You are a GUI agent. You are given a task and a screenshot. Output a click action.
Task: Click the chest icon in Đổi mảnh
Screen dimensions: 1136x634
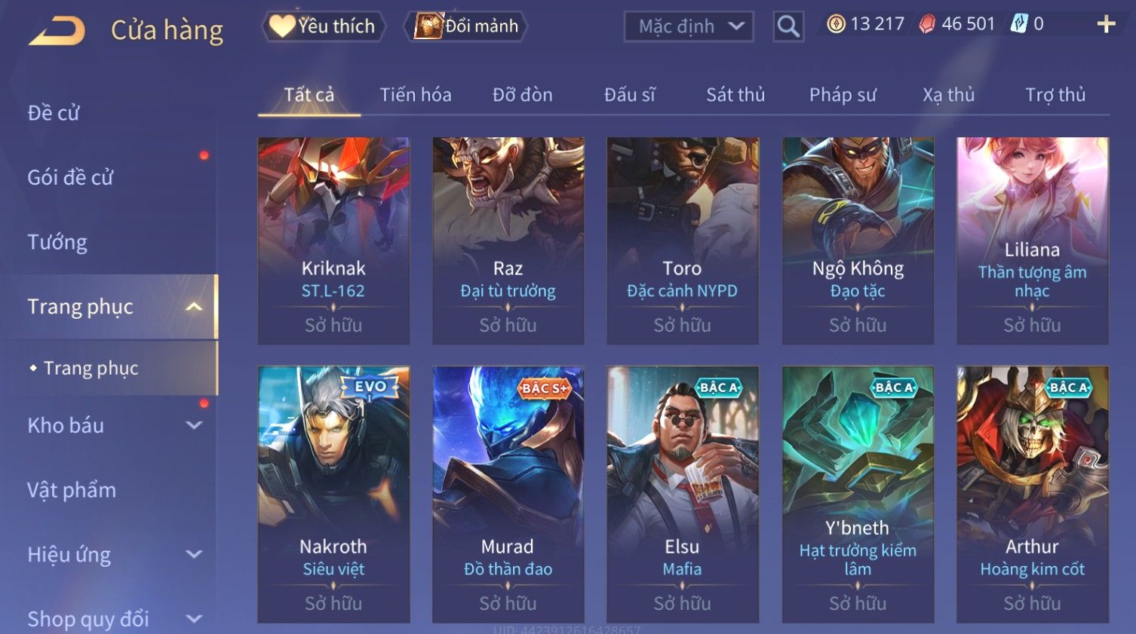coord(428,26)
